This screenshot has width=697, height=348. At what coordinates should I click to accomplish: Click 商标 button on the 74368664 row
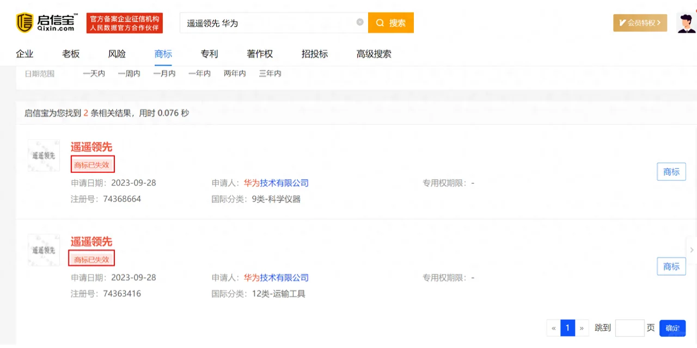coord(671,172)
